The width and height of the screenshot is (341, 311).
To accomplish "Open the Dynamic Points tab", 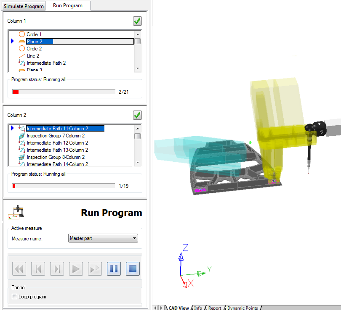I will (x=242, y=308).
